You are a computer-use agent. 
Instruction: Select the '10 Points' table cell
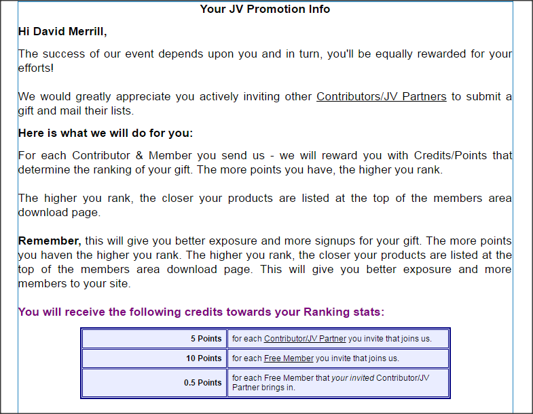[x=154, y=358]
